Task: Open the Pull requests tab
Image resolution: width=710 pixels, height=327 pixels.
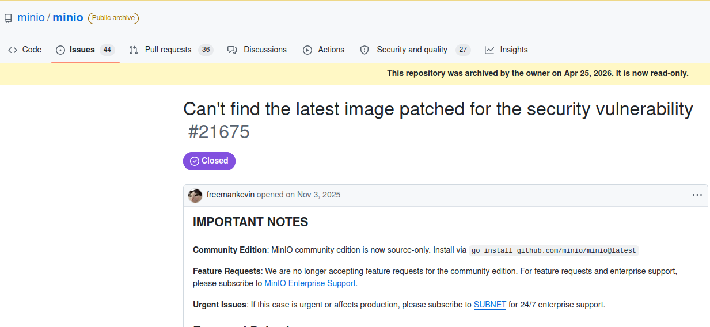Action: tap(171, 50)
